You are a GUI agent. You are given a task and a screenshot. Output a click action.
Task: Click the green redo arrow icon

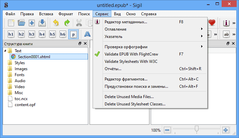[67, 23]
